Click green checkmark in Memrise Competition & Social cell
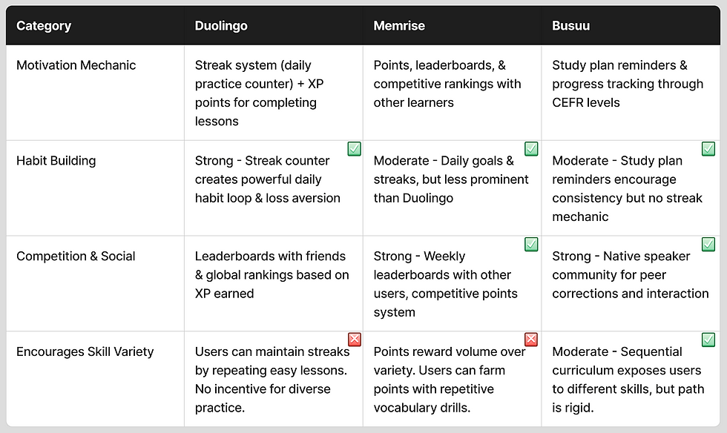Screen dimensions: 727x433 531,245
